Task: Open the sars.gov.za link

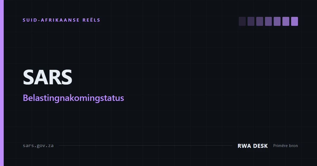Action: point(38,145)
